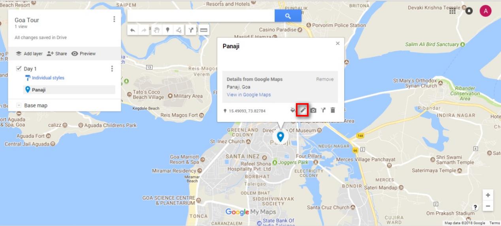Select the Add marker tool in toolbar
The width and height of the screenshot is (501, 226).
168,30
